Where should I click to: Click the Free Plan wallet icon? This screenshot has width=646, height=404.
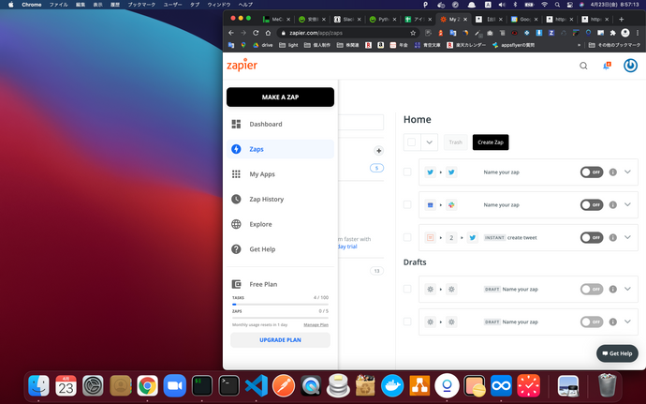coord(236,284)
